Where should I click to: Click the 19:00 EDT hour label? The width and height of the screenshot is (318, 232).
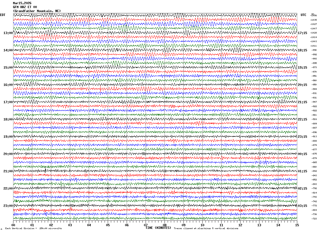tap(8, 137)
